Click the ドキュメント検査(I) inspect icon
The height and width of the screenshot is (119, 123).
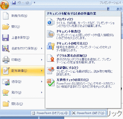51,34
